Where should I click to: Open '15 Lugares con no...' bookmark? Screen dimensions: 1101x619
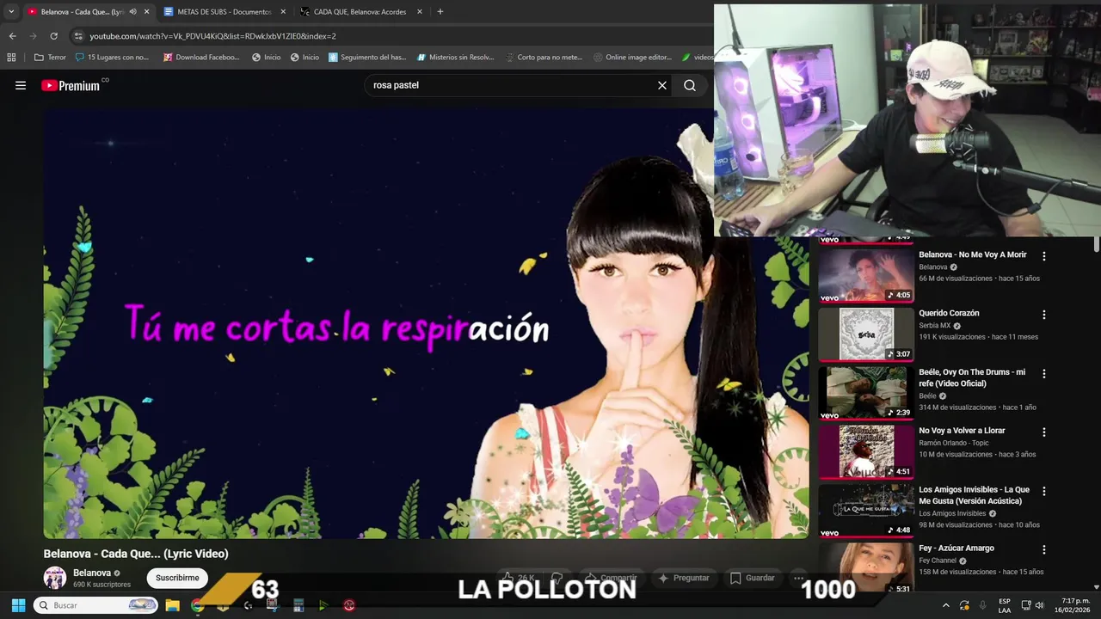coord(112,58)
